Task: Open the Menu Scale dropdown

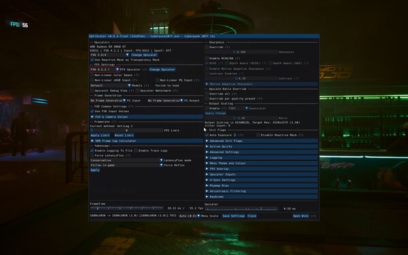Action: [190, 216]
